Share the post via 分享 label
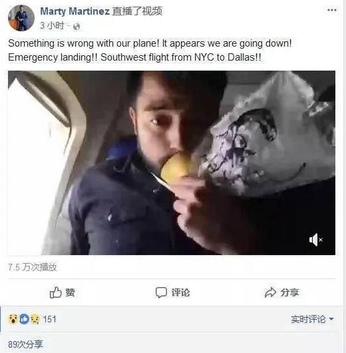 [289, 292]
